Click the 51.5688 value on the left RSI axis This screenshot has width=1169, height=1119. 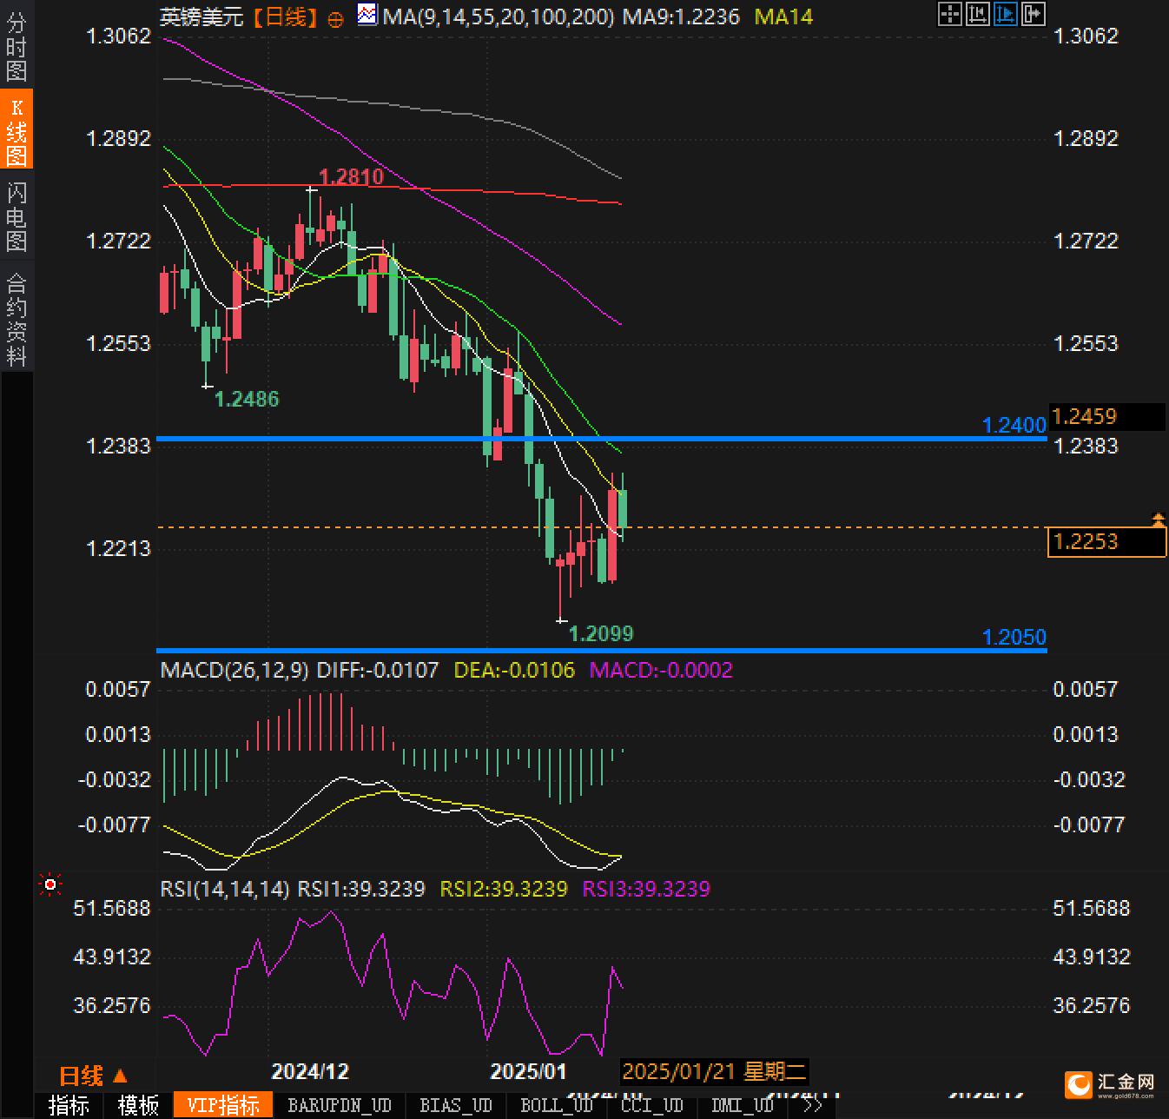[112, 908]
